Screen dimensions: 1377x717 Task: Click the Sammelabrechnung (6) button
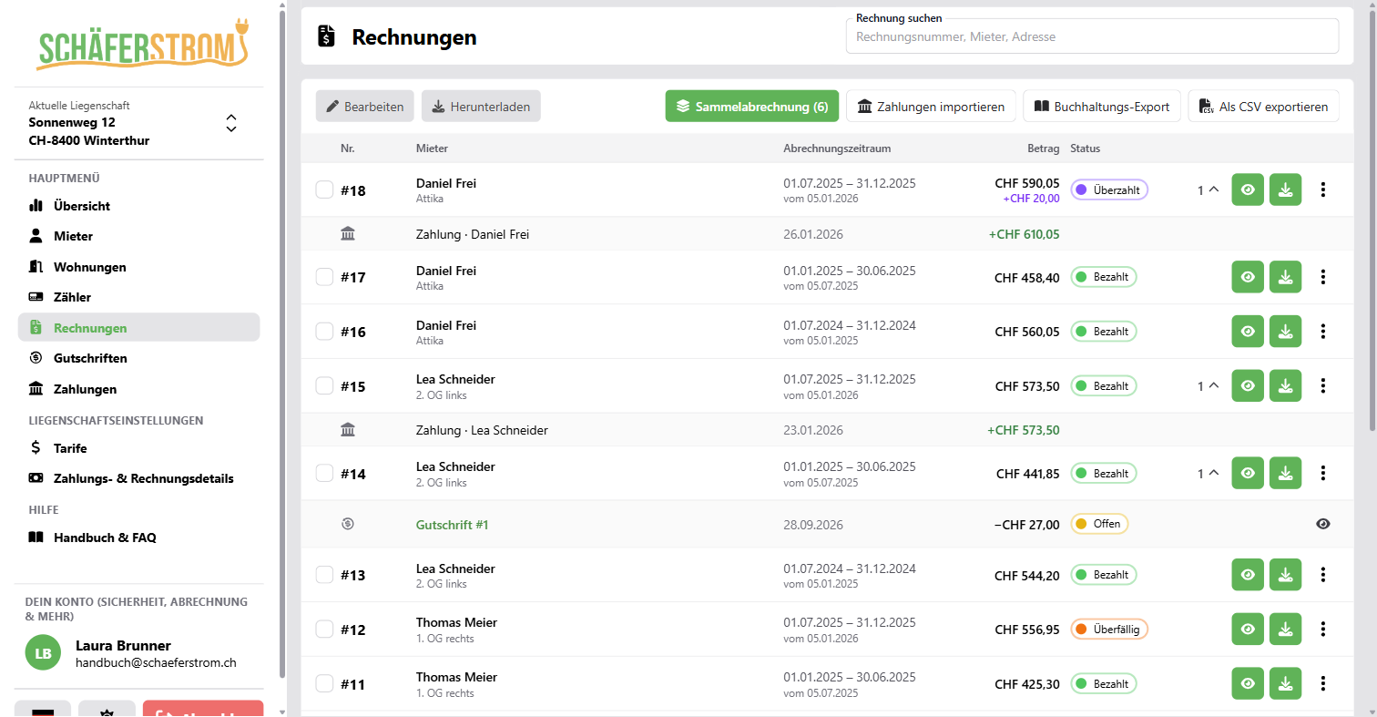[x=752, y=107]
